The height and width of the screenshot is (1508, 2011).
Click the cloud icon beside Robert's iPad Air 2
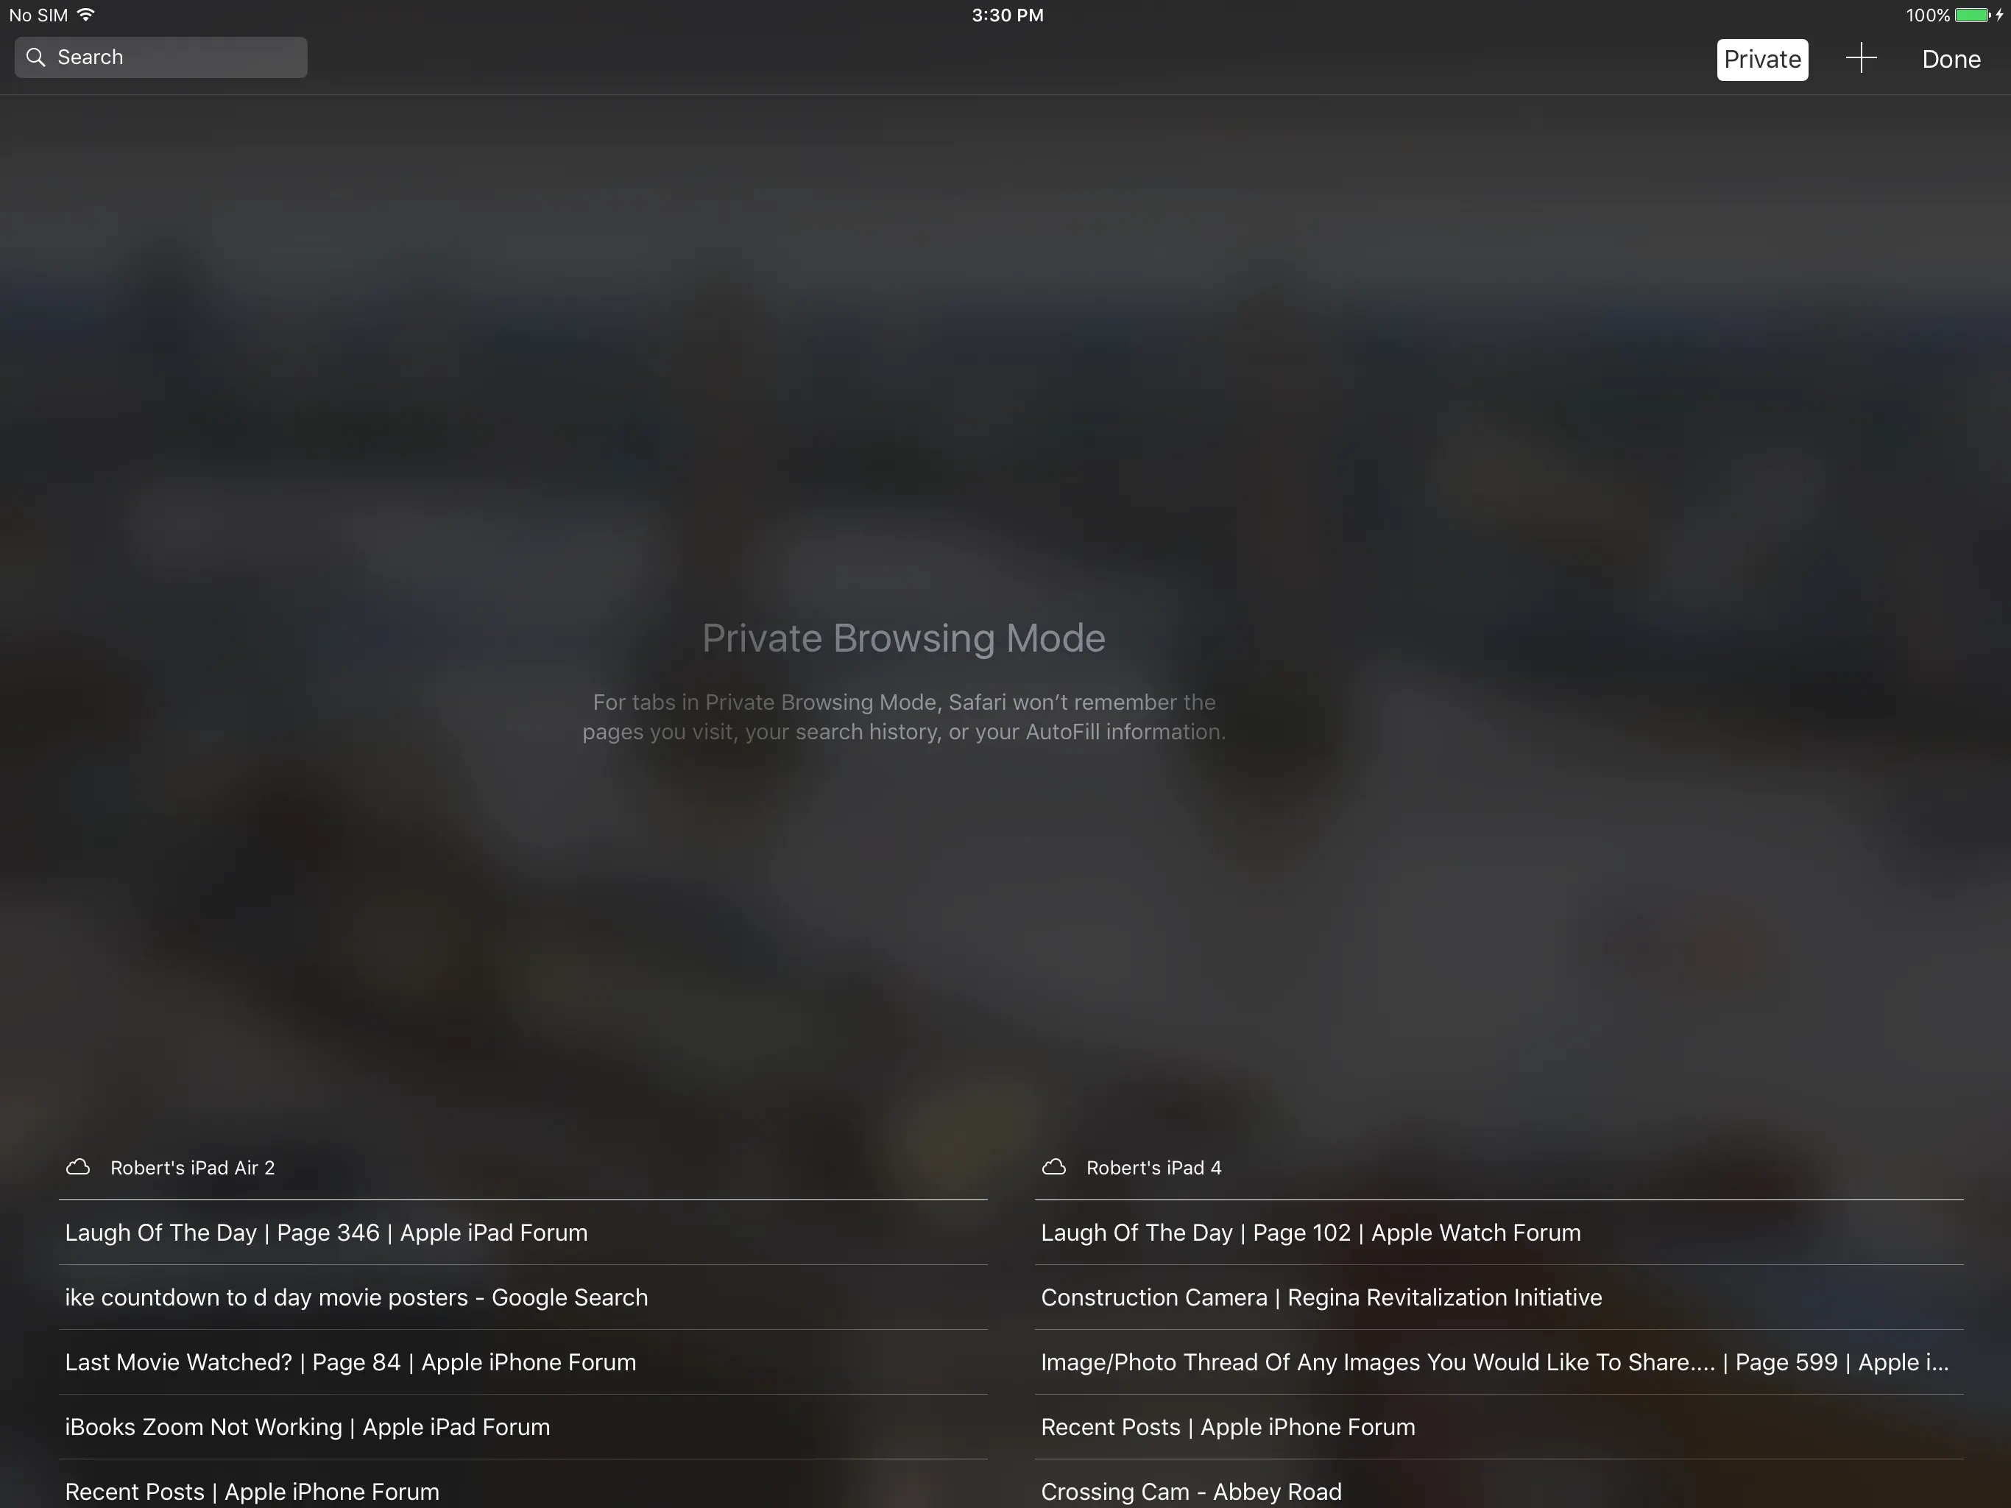78,1167
